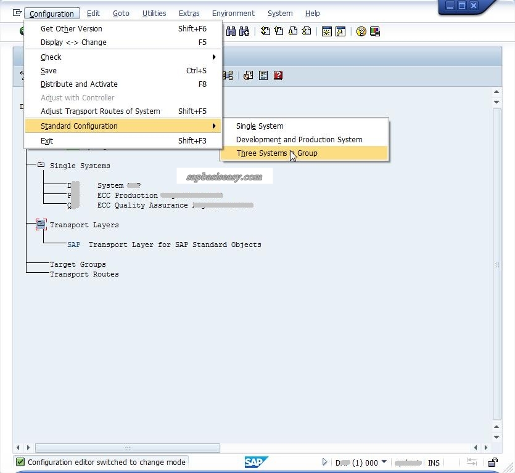The image size is (515, 473).
Task: Click 'Transport Layer for SAP Standard Objects' text
Action: click(175, 245)
